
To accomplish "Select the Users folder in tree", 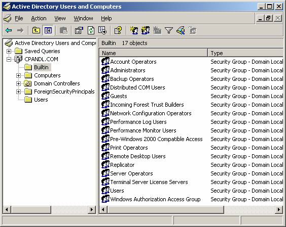I will [41, 100].
